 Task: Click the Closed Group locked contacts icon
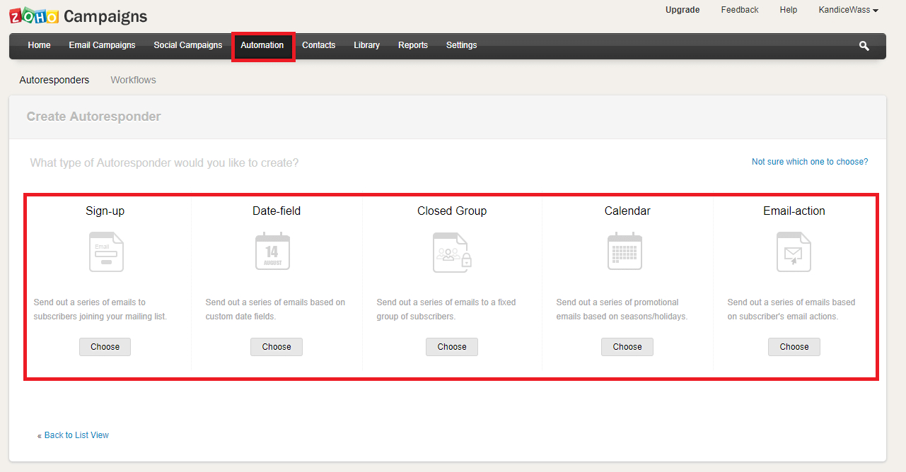coord(452,252)
